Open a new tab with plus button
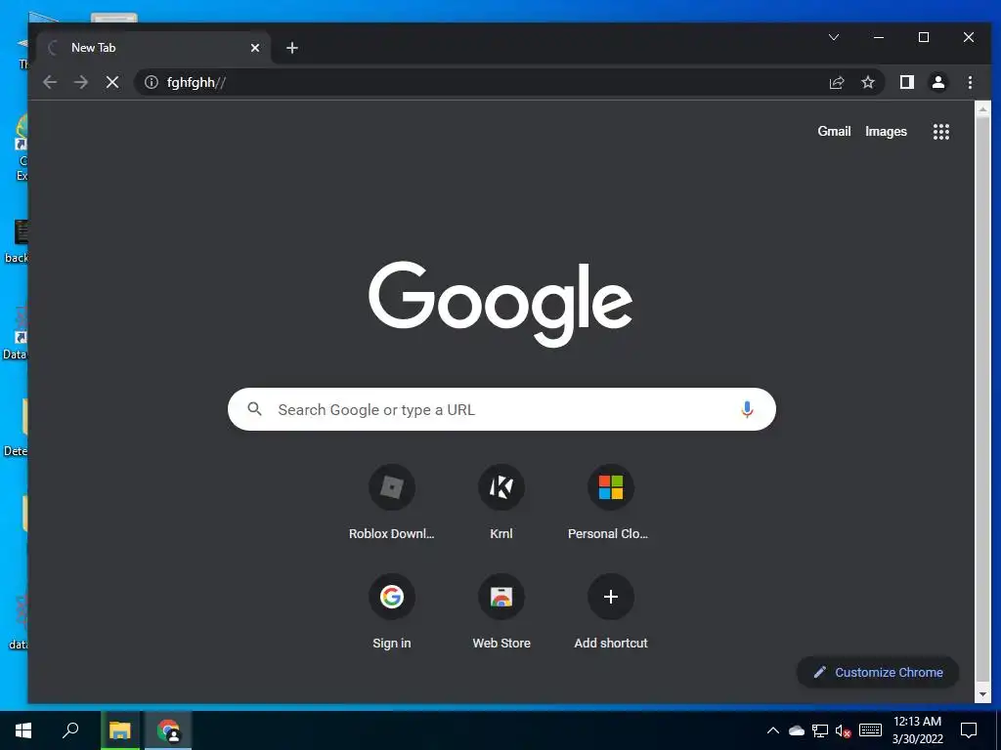Viewport: 1001px width, 750px height. click(x=291, y=48)
